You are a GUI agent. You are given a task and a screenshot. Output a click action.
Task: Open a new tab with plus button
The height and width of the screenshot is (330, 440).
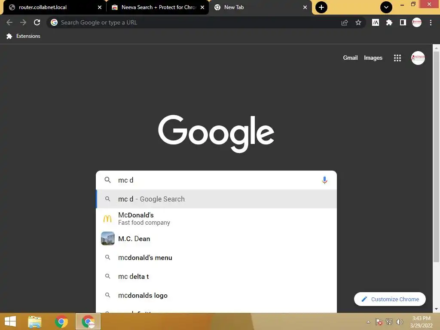click(x=321, y=7)
